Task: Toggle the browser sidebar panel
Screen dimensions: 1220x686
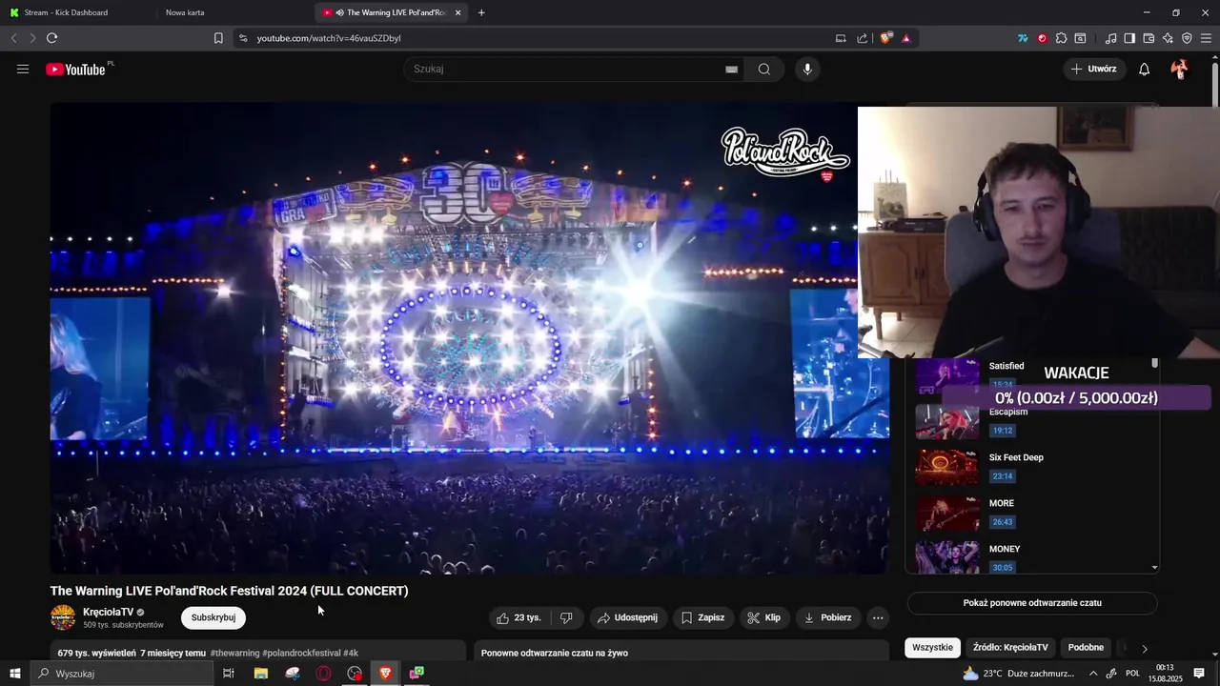Action: 1129,38
